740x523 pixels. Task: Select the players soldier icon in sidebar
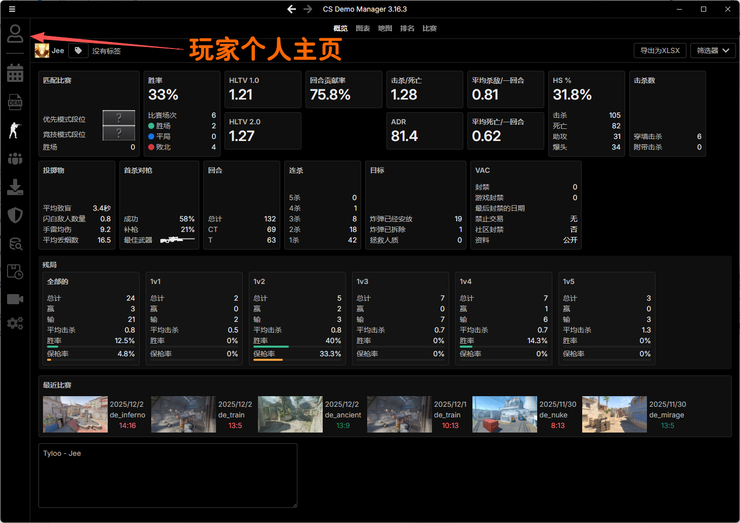(15, 130)
